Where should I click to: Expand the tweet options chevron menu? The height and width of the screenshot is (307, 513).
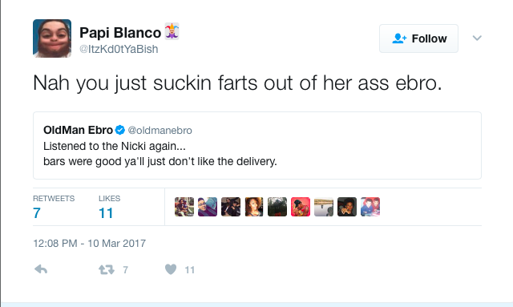coord(477,38)
